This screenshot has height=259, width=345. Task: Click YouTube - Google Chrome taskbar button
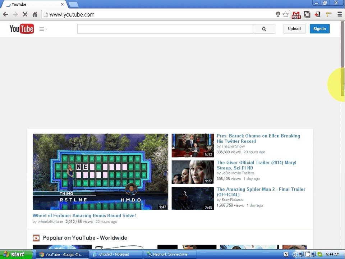tap(62, 254)
